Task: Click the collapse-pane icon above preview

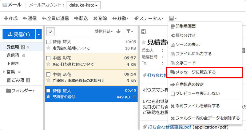Action: click(x=144, y=32)
